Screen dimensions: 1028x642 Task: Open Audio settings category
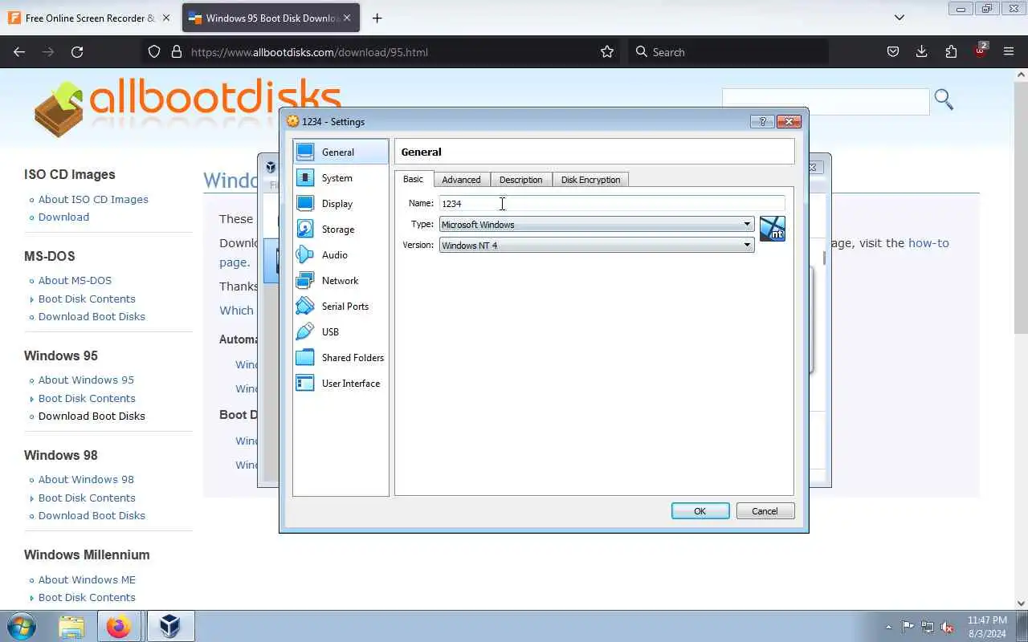(341, 254)
